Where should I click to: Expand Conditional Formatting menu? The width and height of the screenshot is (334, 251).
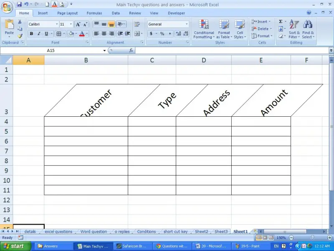(204, 29)
